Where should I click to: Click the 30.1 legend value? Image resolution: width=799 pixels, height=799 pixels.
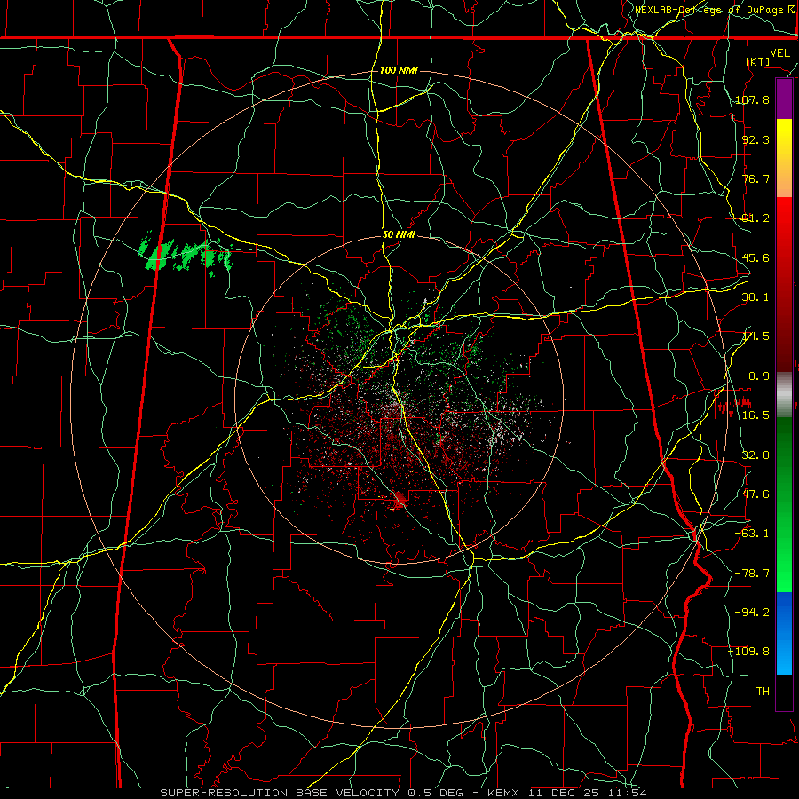point(755,297)
